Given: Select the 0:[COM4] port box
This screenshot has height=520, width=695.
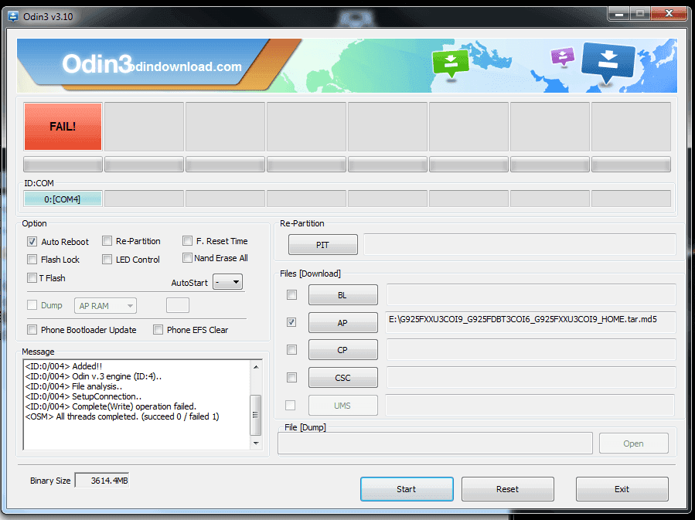Looking at the screenshot, I should (63, 199).
